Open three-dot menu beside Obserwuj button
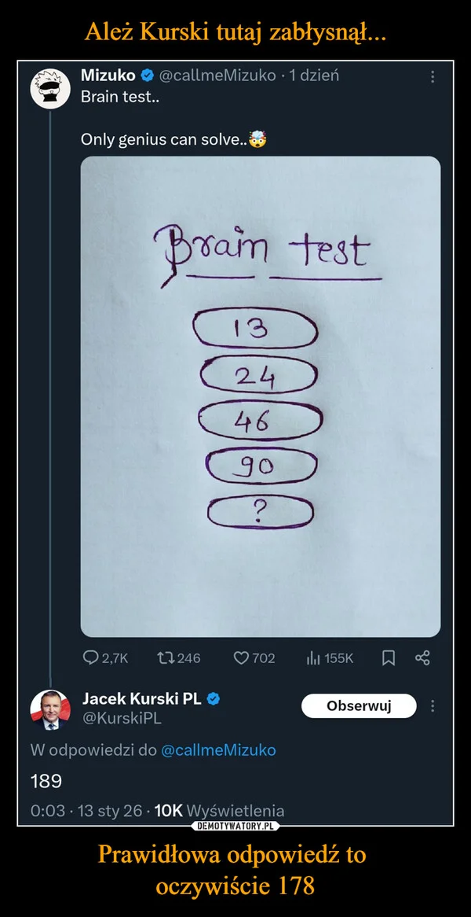Image resolution: width=471 pixels, height=917 pixels. [x=431, y=706]
